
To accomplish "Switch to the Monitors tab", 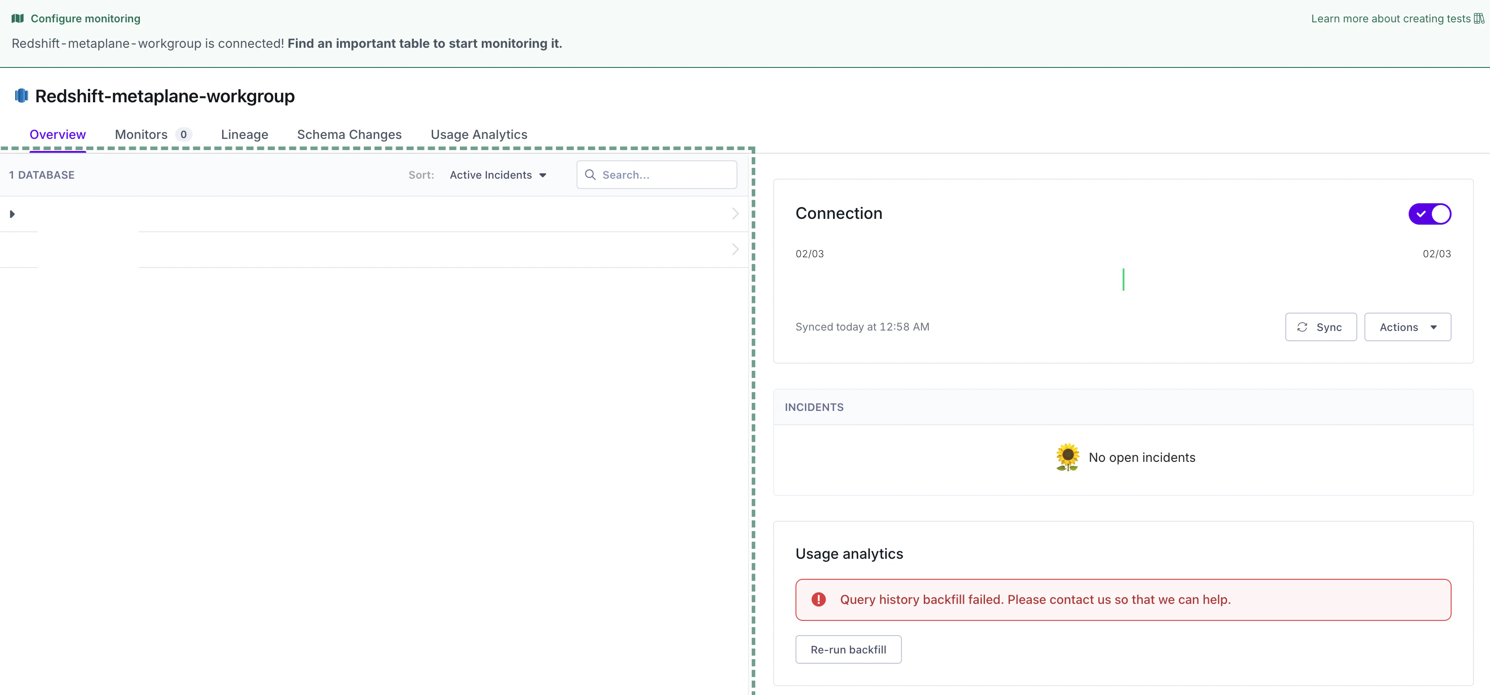I will pos(153,135).
